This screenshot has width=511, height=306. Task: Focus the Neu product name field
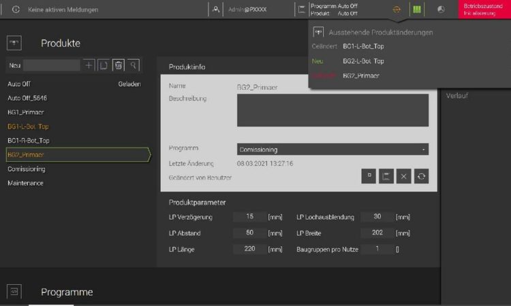click(52, 65)
